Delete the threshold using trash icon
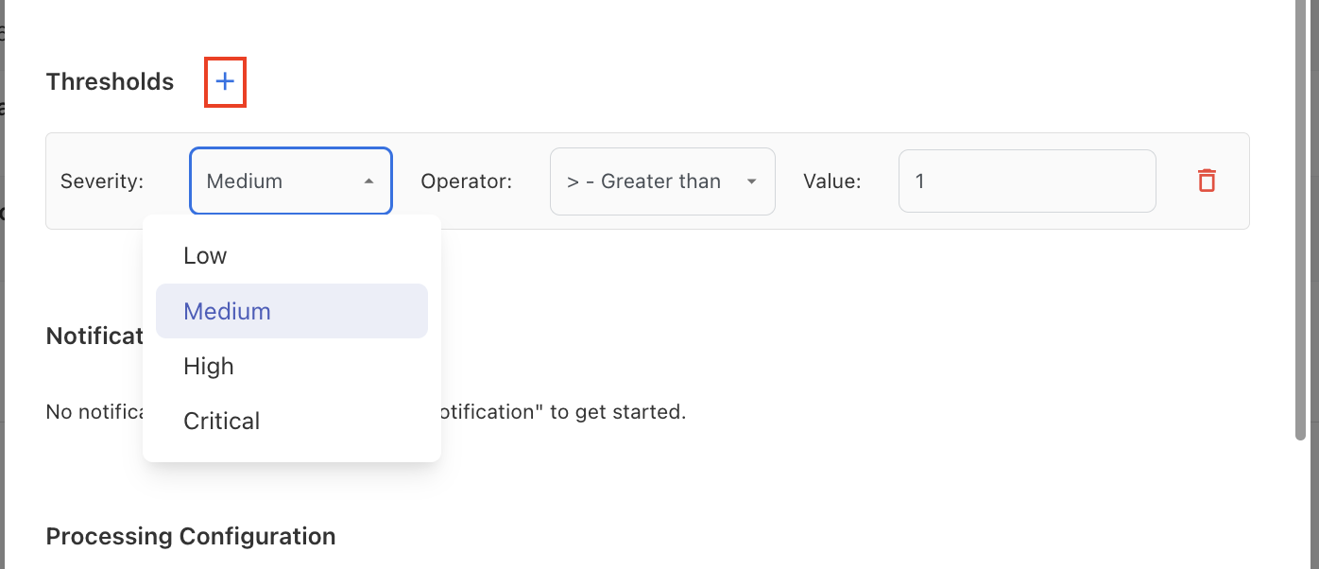 (1207, 181)
